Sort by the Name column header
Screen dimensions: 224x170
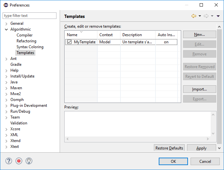pos(81,35)
